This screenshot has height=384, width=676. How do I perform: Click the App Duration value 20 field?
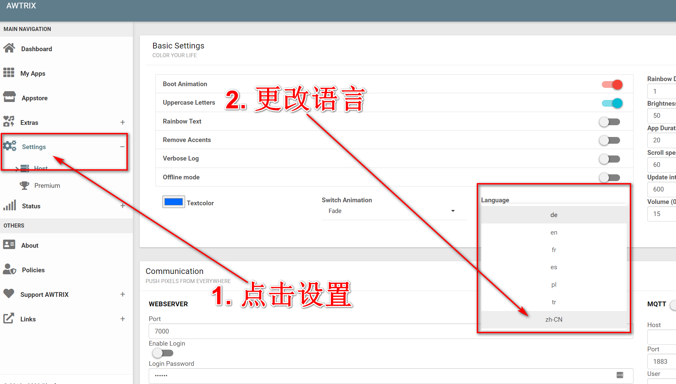click(662, 140)
